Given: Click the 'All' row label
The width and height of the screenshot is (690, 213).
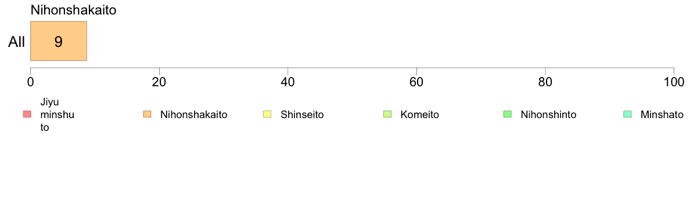Looking at the screenshot, I should click(x=17, y=42).
